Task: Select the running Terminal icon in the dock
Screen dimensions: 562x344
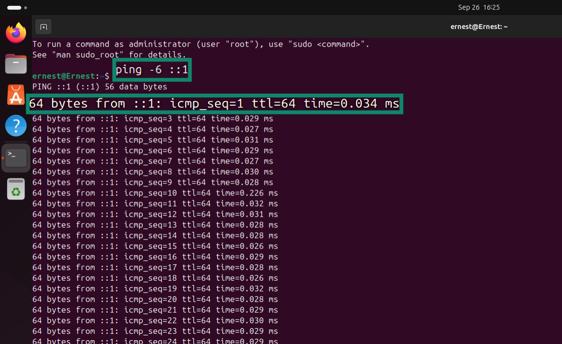Action: tap(15, 157)
